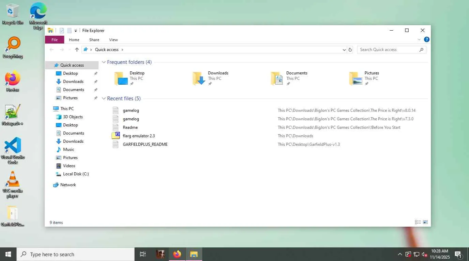Open the address bar history dropdown
The width and height of the screenshot is (469, 261).
pos(344,50)
